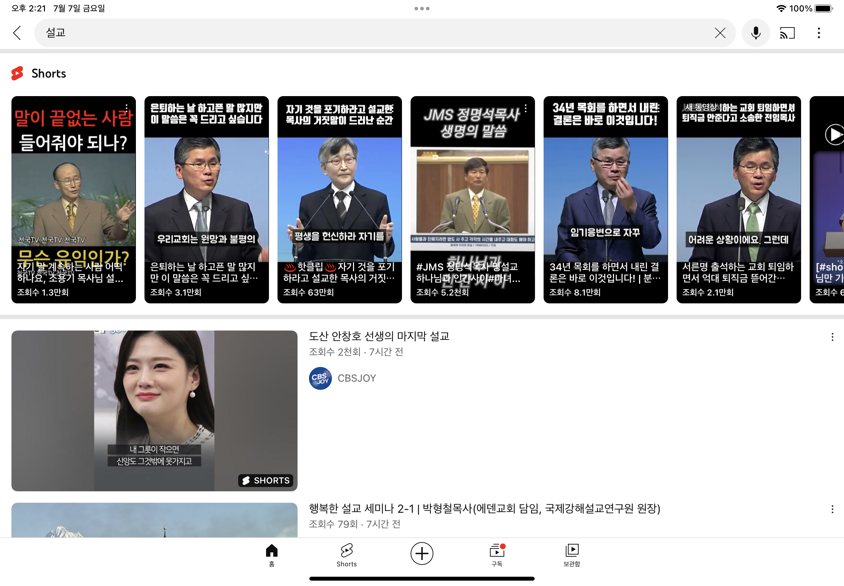This screenshot has width=844, height=586.
Task: Click view count 조회수 63만회
Action: [308, 292]
